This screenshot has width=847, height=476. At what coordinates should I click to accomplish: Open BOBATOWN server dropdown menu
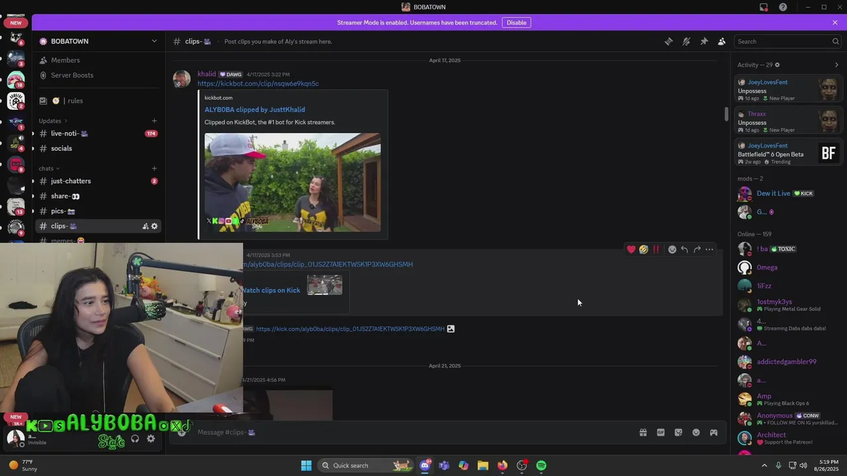(99, 41)
